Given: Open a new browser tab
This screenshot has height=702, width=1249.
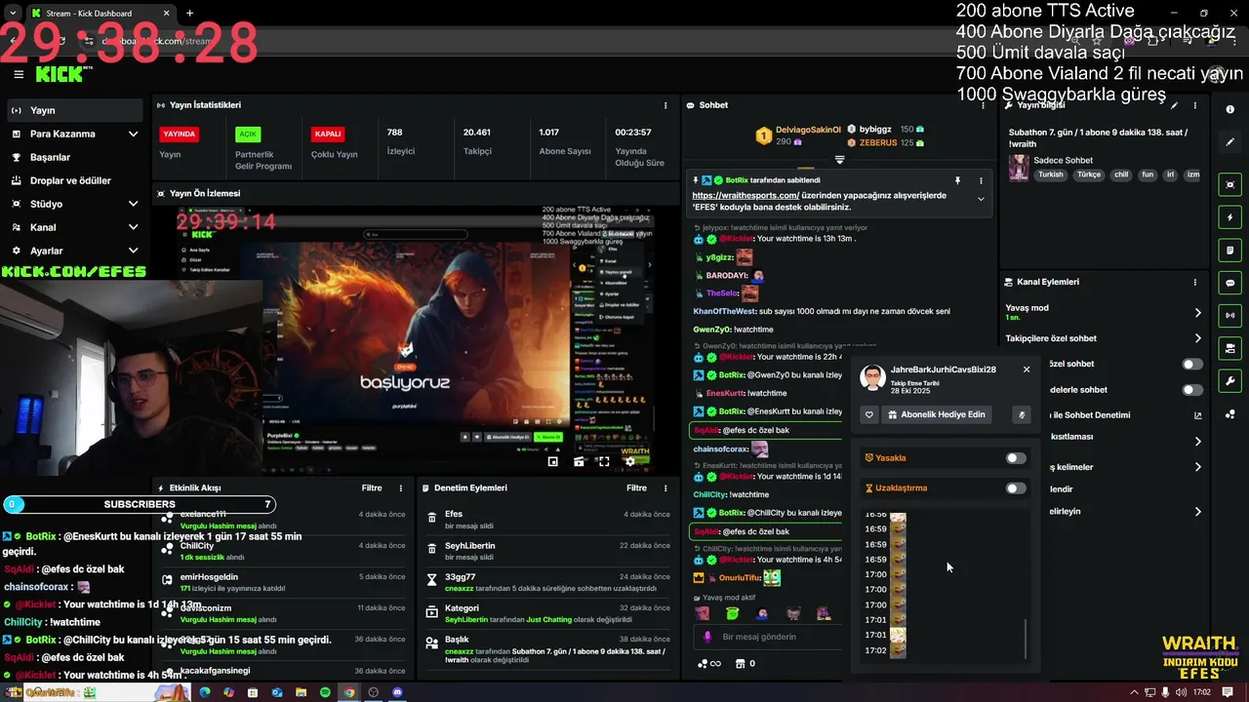Looking at the screenshot, I should (189, 14).
